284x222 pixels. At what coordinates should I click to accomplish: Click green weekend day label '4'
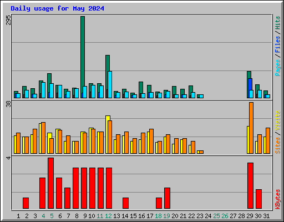43,216
